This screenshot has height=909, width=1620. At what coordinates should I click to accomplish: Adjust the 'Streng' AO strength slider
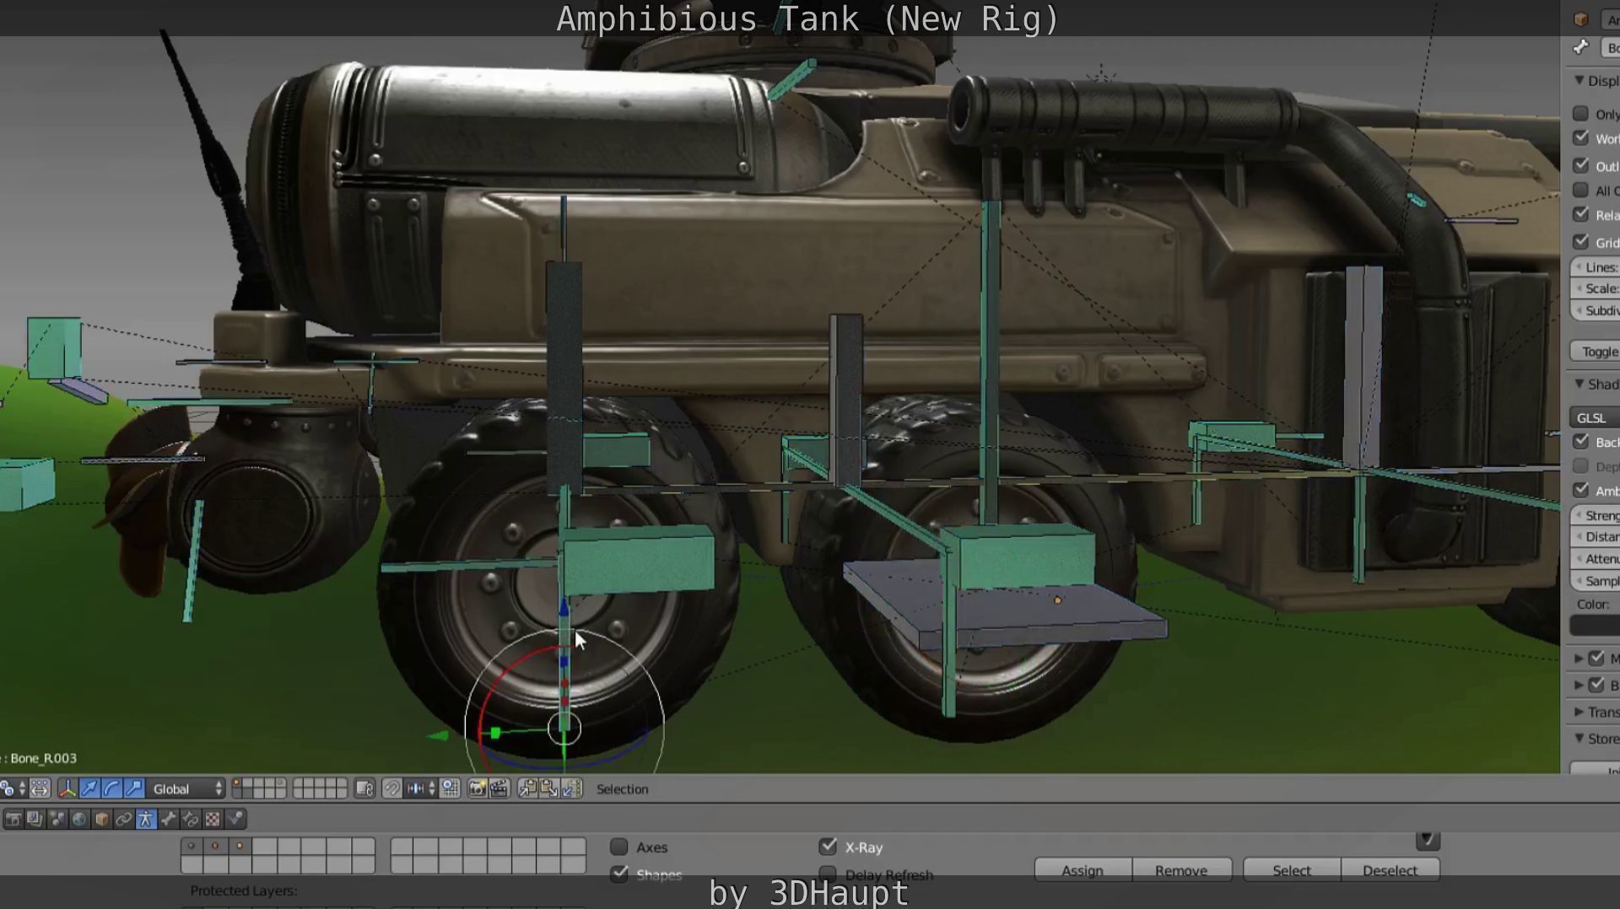coord(1595,515)
